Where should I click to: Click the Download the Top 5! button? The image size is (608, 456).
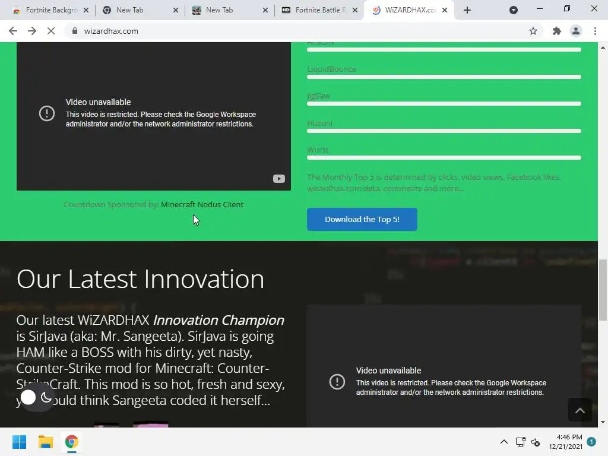(x=362, y=220)
